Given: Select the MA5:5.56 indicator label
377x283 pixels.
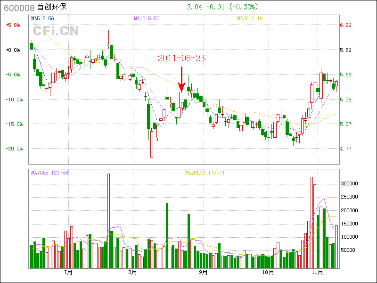Looking at the screenshot, I should [42, 18].
